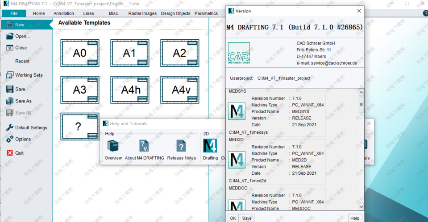Click the Open folder icon

(10, 36)
